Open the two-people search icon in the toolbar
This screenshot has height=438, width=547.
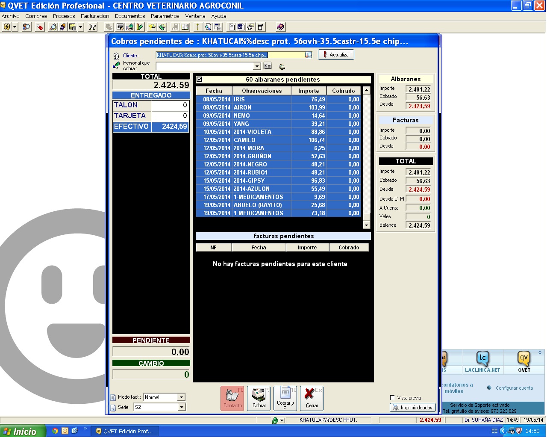[x=26, y=27]
